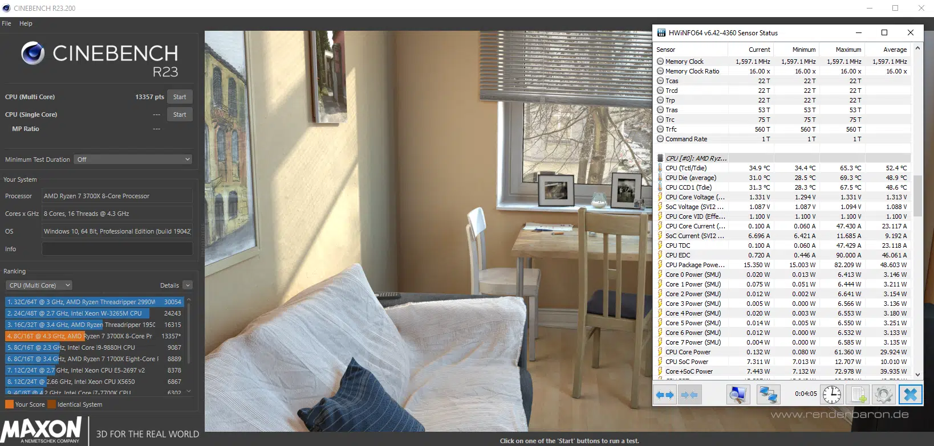Image resolution: width=934 pixels, height=446 pixels.
Task: Click the Memory Clock sensor icon
Action: coord(660,62)
